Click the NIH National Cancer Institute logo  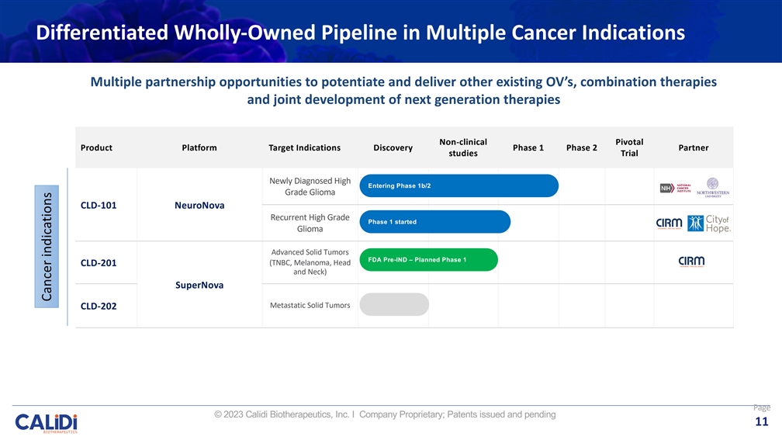pos(673,188)
